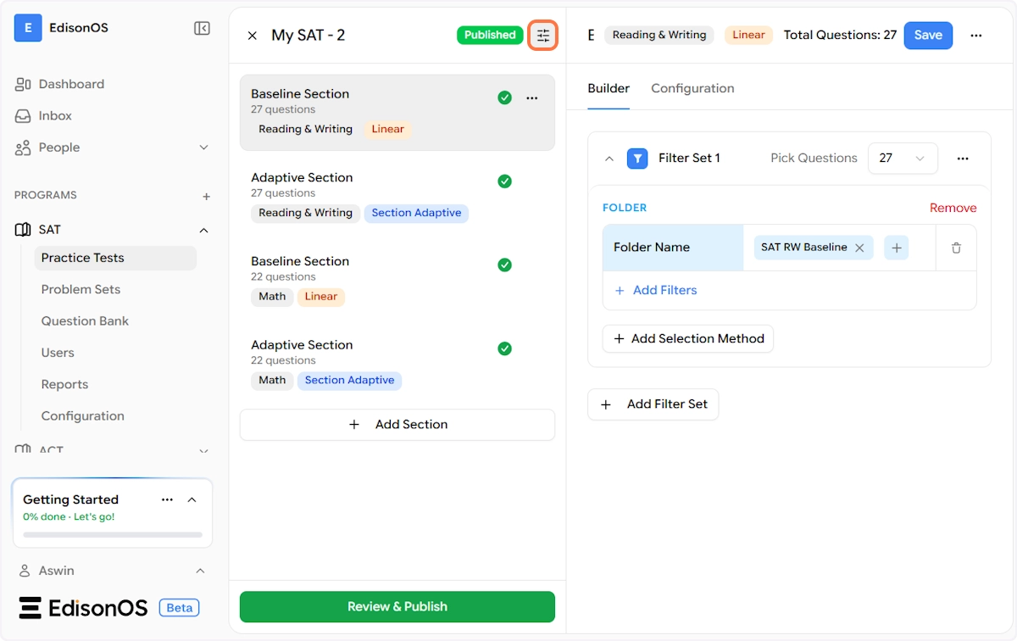1017x641 pixels.
Task: Open Baseline Section three-dot menu
Action: pos(532,98)
